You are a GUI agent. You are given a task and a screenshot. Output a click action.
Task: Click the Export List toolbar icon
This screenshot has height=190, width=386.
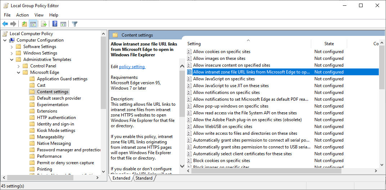pos(44,24)
